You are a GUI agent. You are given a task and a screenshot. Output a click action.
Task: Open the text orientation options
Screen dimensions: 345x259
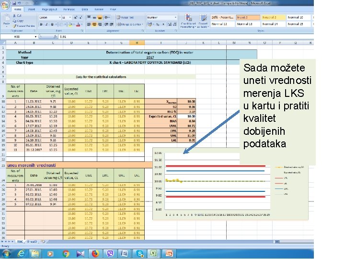pos(107,17)
